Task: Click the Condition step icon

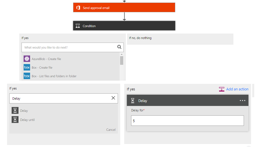Action: (x=77, y=26)
